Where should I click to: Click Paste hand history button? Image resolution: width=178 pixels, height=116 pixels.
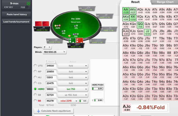pyautogui.click(x=16, y=14)
